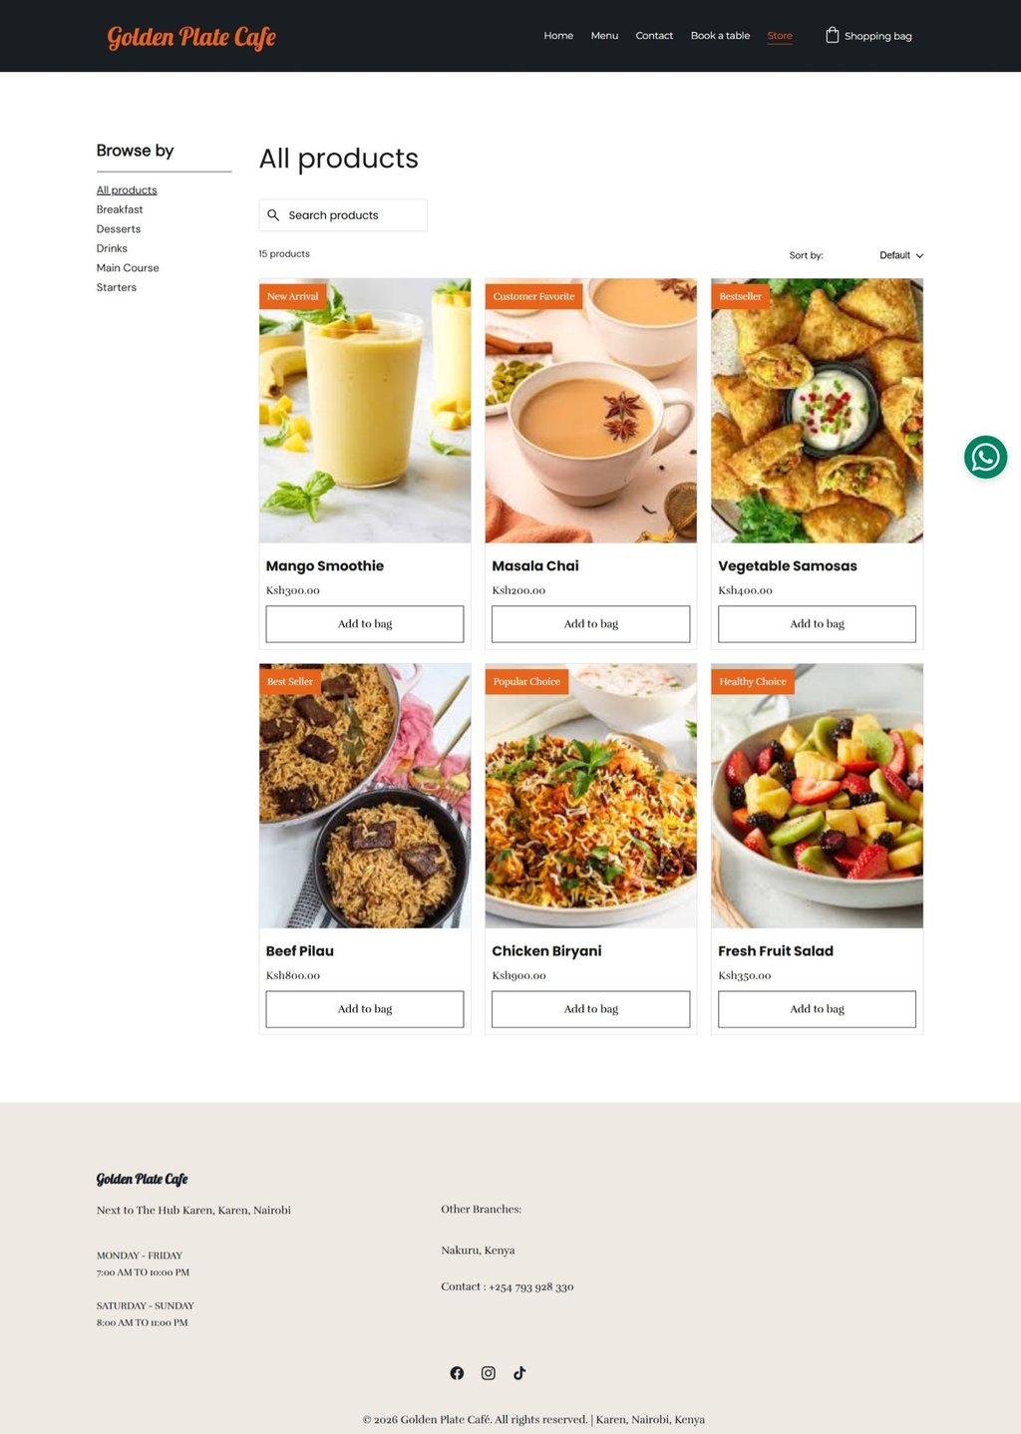The image size is (1021, 1434).
Task: Click the search magnifier icon
Action: 273,215
